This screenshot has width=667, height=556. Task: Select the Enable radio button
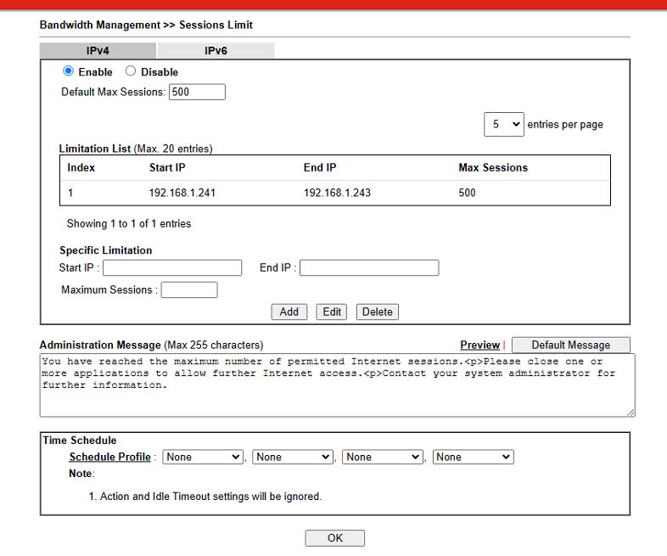[69, 71]
